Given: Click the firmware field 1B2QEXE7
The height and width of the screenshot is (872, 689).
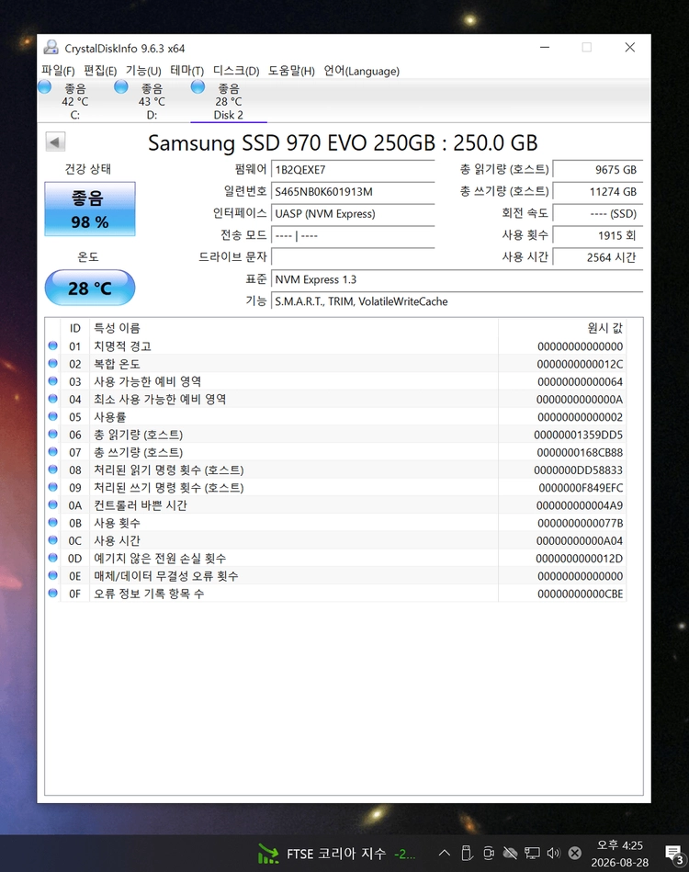Looking at the screenshot, I should point(353,170).
